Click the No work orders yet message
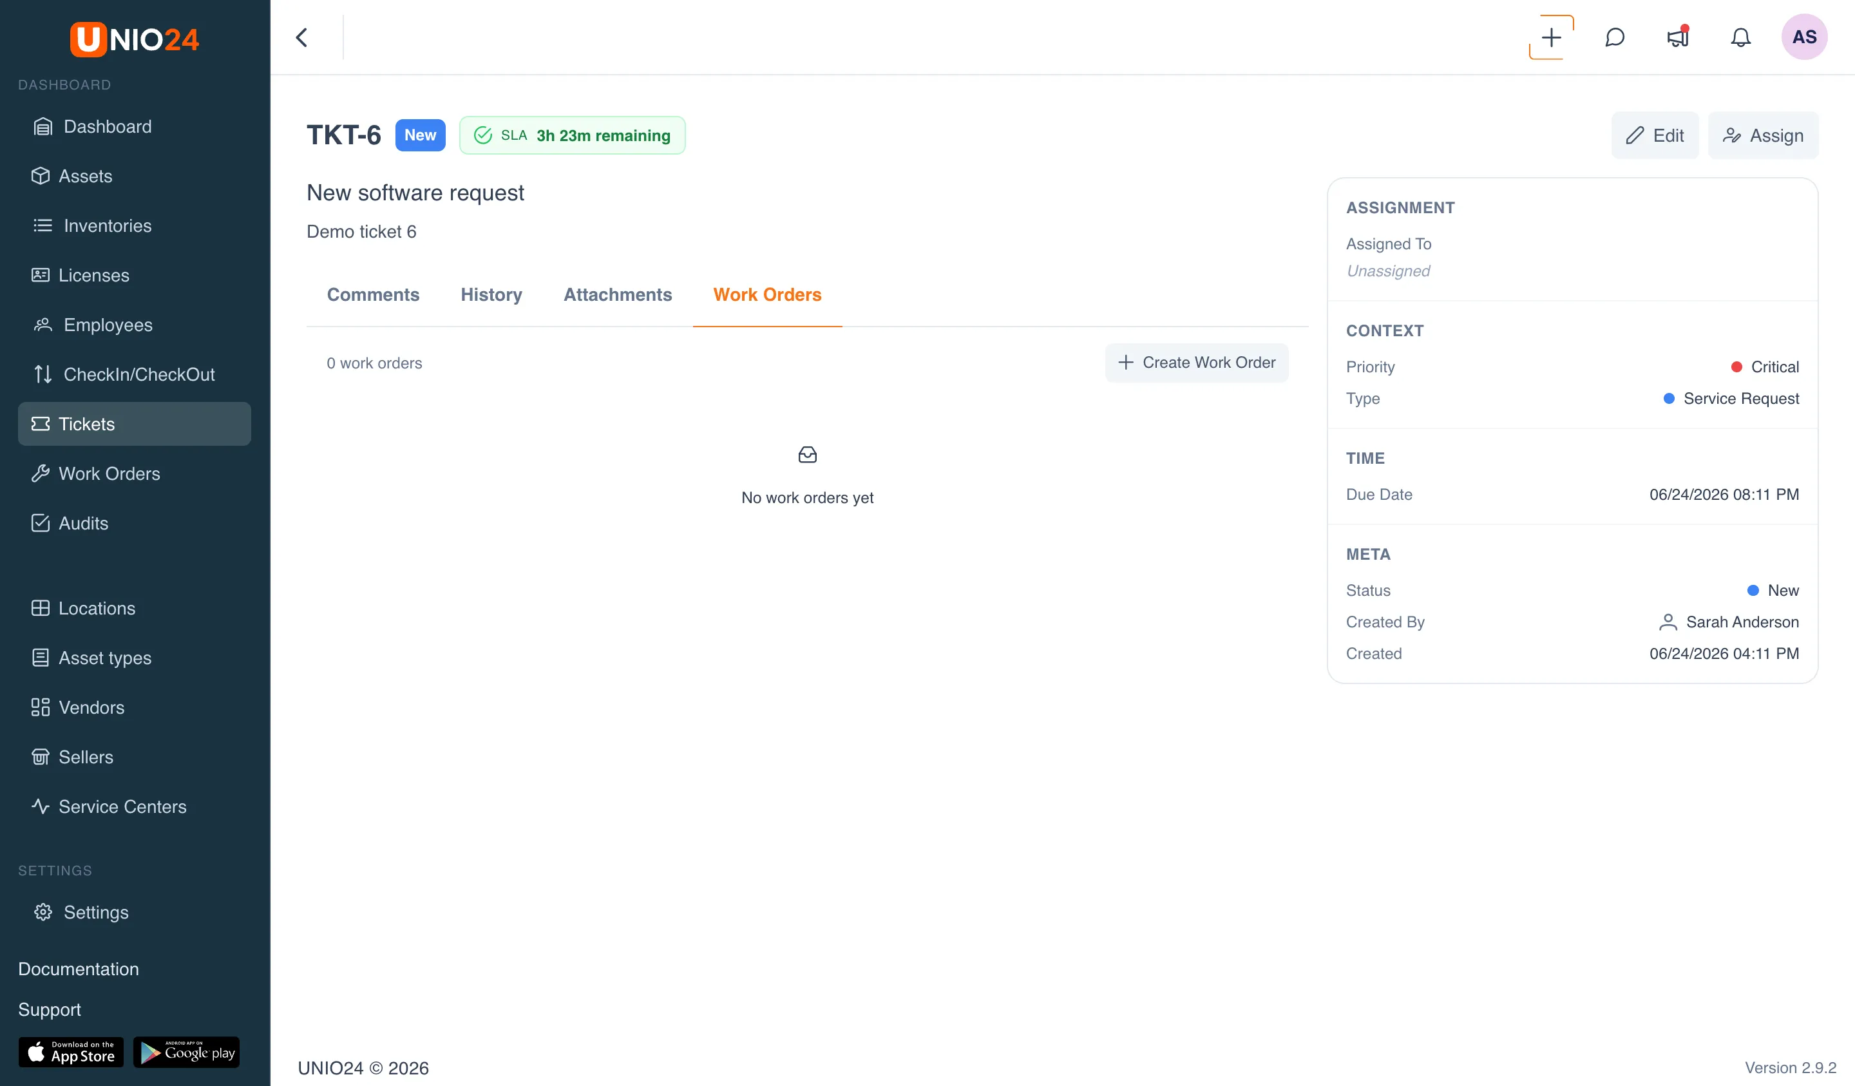The image size is (1855, 1086). click(808, 498)
